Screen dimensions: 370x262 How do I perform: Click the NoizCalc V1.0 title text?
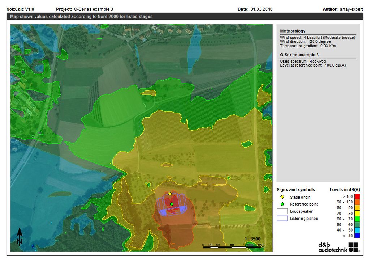(20, 9)
